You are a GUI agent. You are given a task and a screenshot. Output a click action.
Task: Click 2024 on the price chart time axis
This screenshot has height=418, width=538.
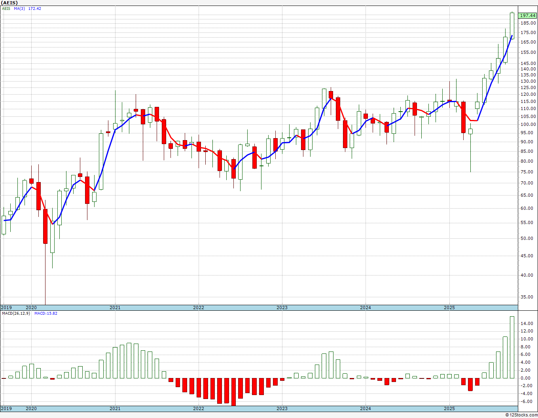[x=366, y=308]
